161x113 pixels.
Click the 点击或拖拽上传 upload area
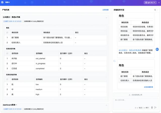(136, 95)
